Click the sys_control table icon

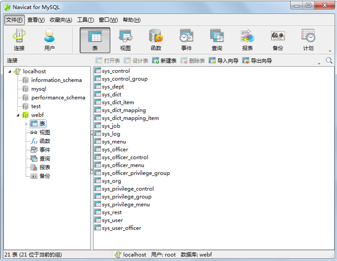(98, 71)
